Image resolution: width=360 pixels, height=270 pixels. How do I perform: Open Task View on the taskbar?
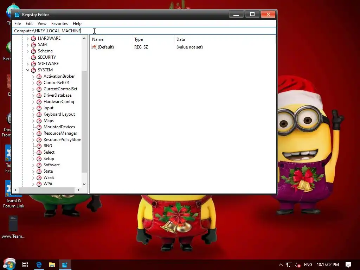tap(25, 265)
